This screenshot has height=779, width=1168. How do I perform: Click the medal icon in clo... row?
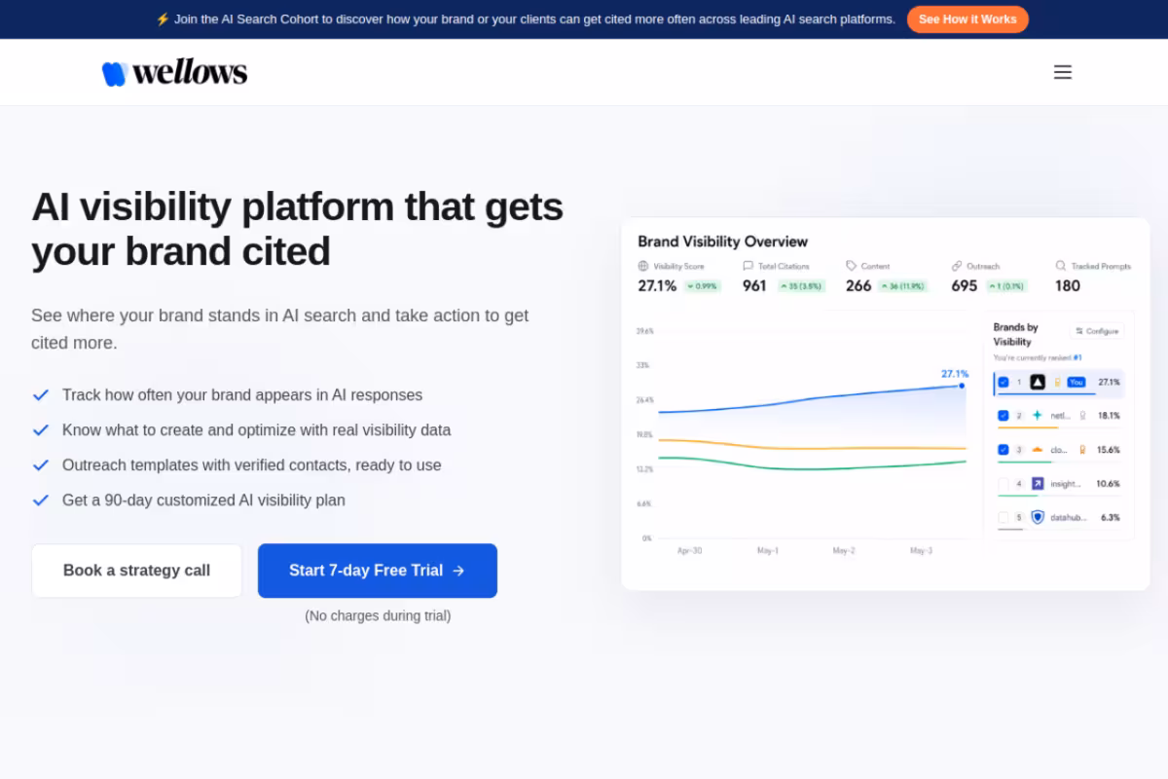pyautogui.click(x=1082, y=450)
